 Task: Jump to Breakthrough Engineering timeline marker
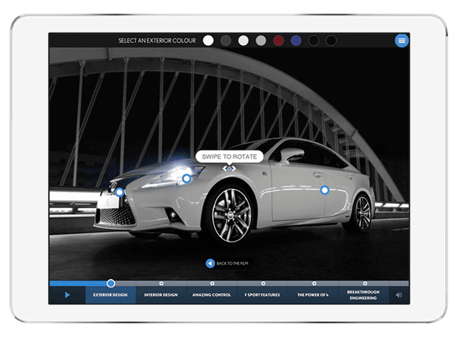365,283
